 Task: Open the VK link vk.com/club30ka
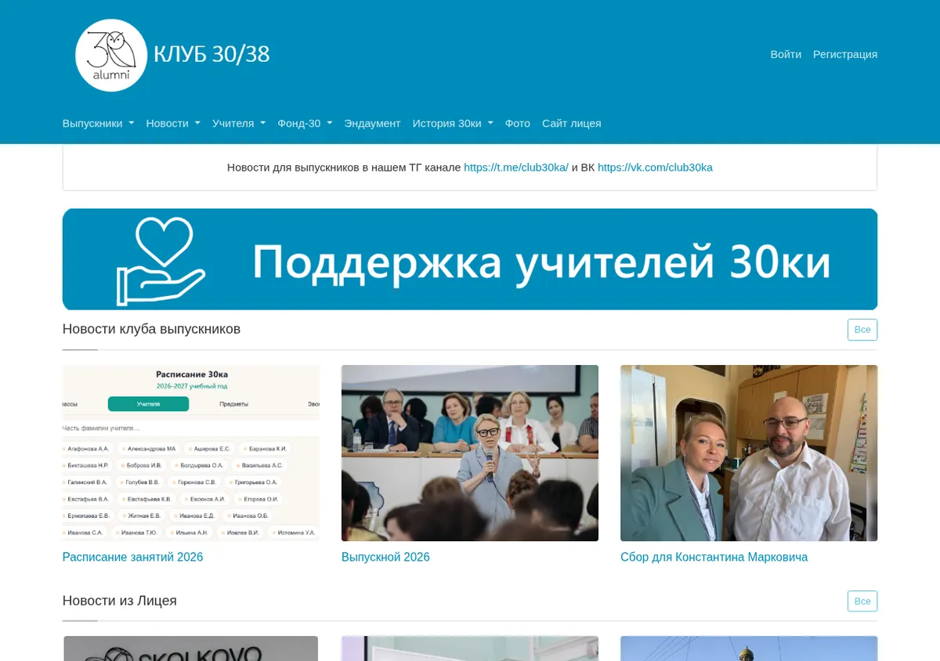click(x=655, y=167)
